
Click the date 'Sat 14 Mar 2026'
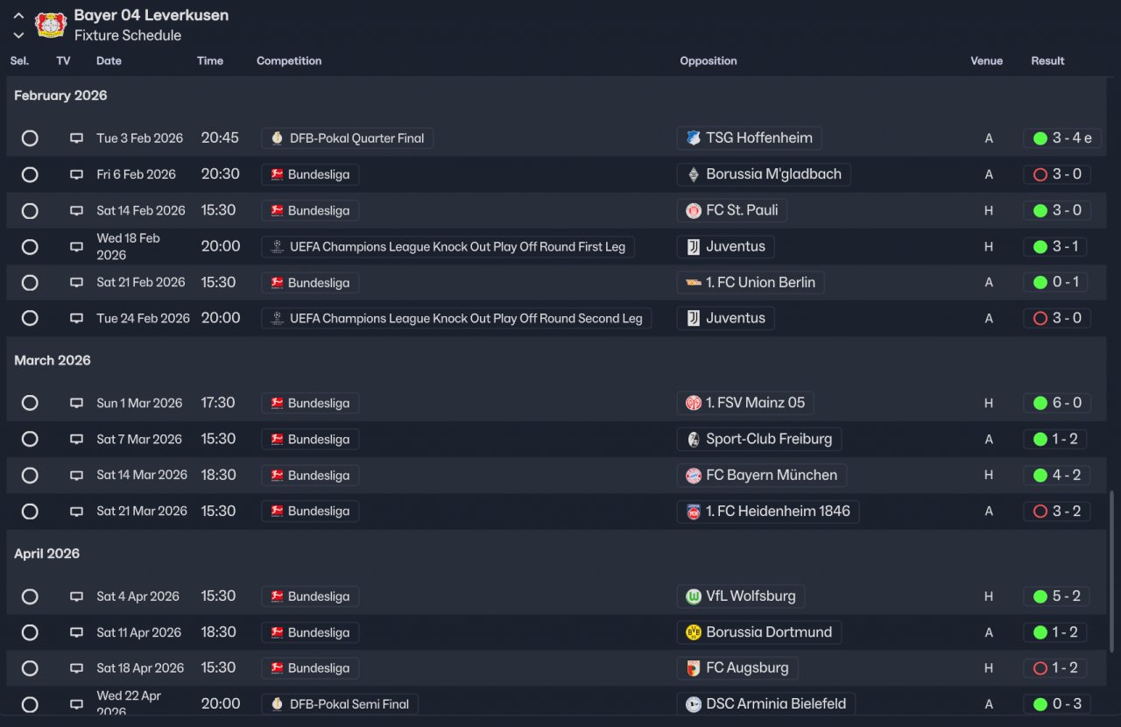142,476
